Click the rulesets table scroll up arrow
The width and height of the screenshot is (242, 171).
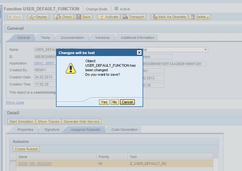[x=216, y=156]
